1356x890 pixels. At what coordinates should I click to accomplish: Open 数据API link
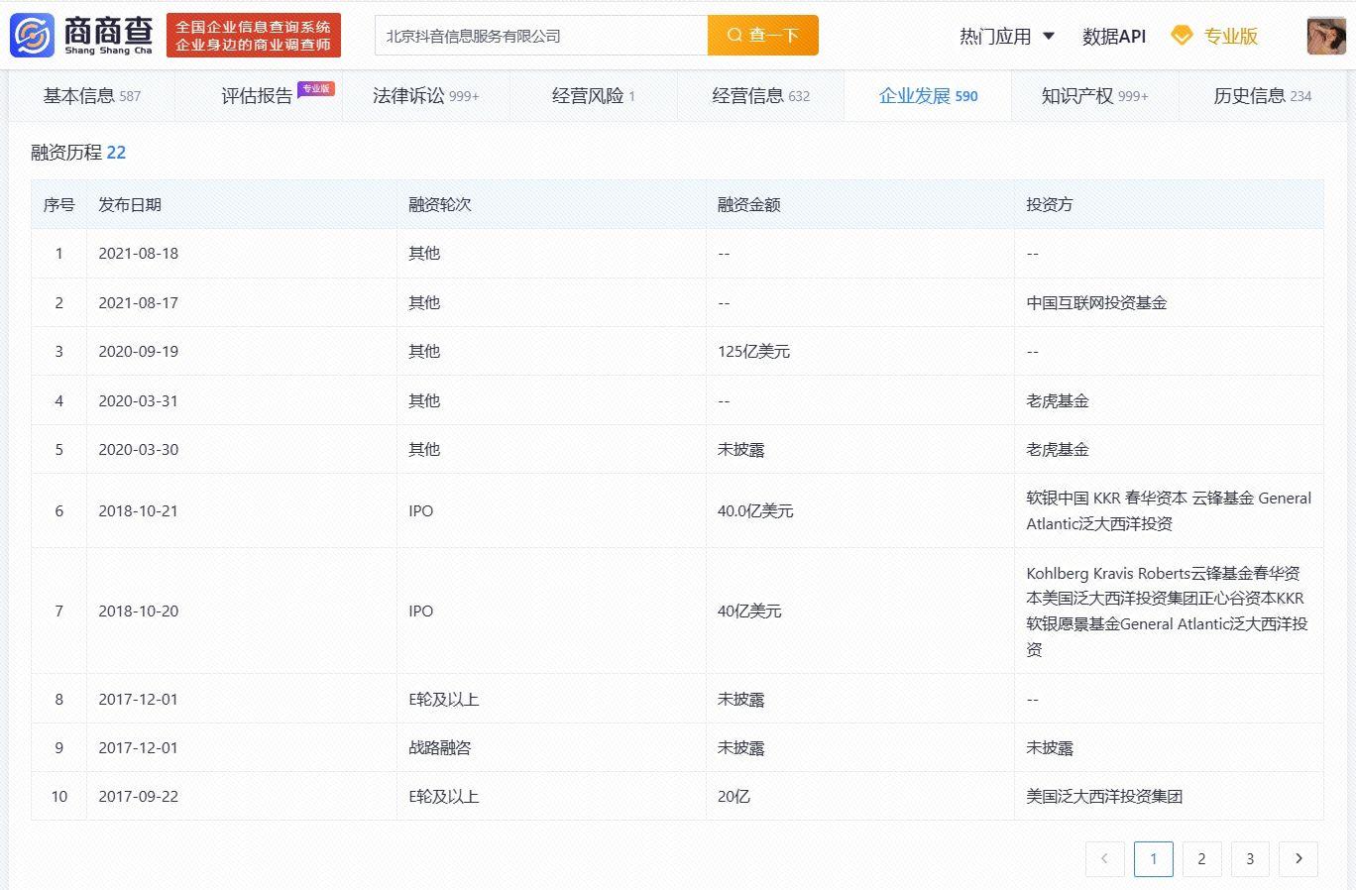tap(1113, 36)
